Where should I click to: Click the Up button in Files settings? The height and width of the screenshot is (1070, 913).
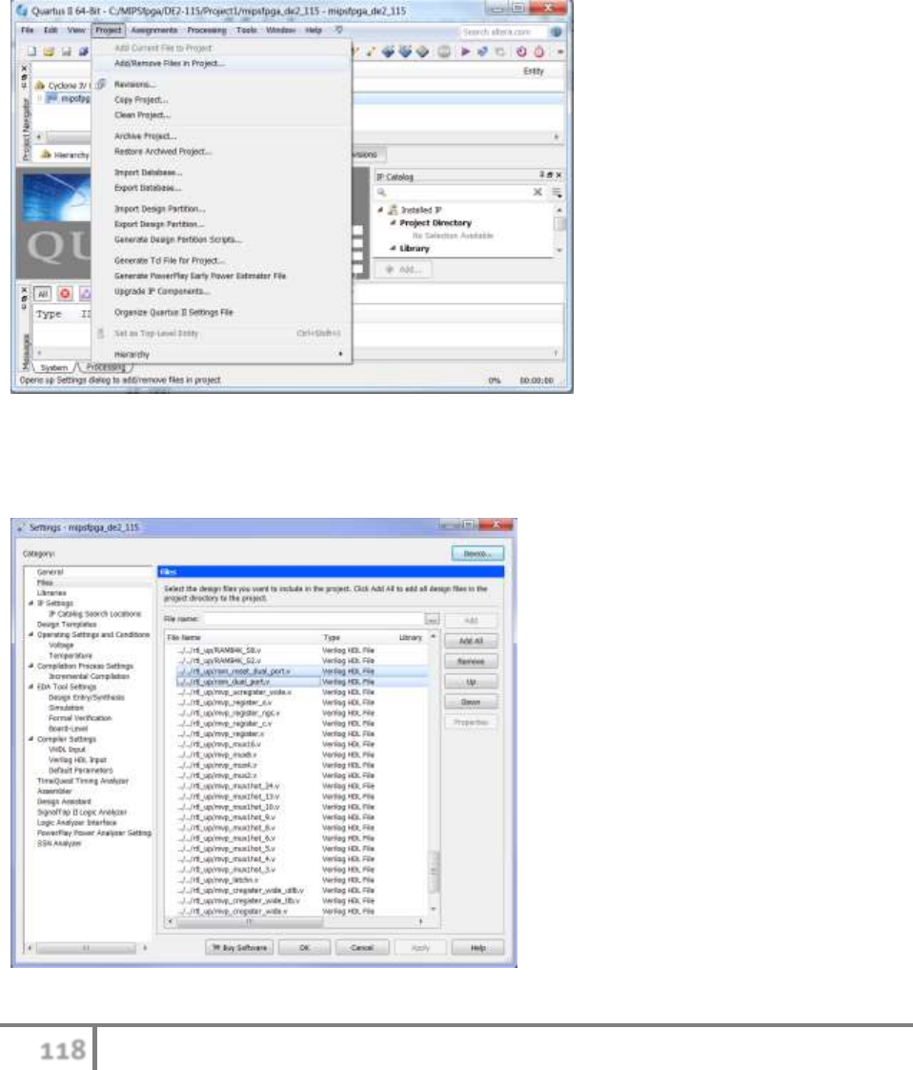pyautogui.click(x=471, y=682)
